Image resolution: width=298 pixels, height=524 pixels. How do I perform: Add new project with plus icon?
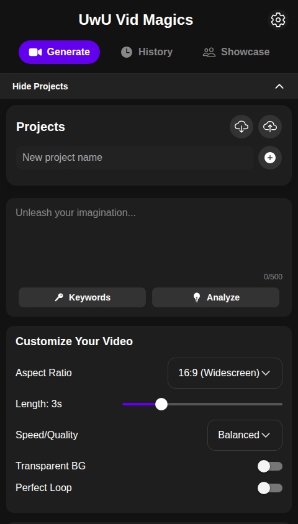[270, 158]
